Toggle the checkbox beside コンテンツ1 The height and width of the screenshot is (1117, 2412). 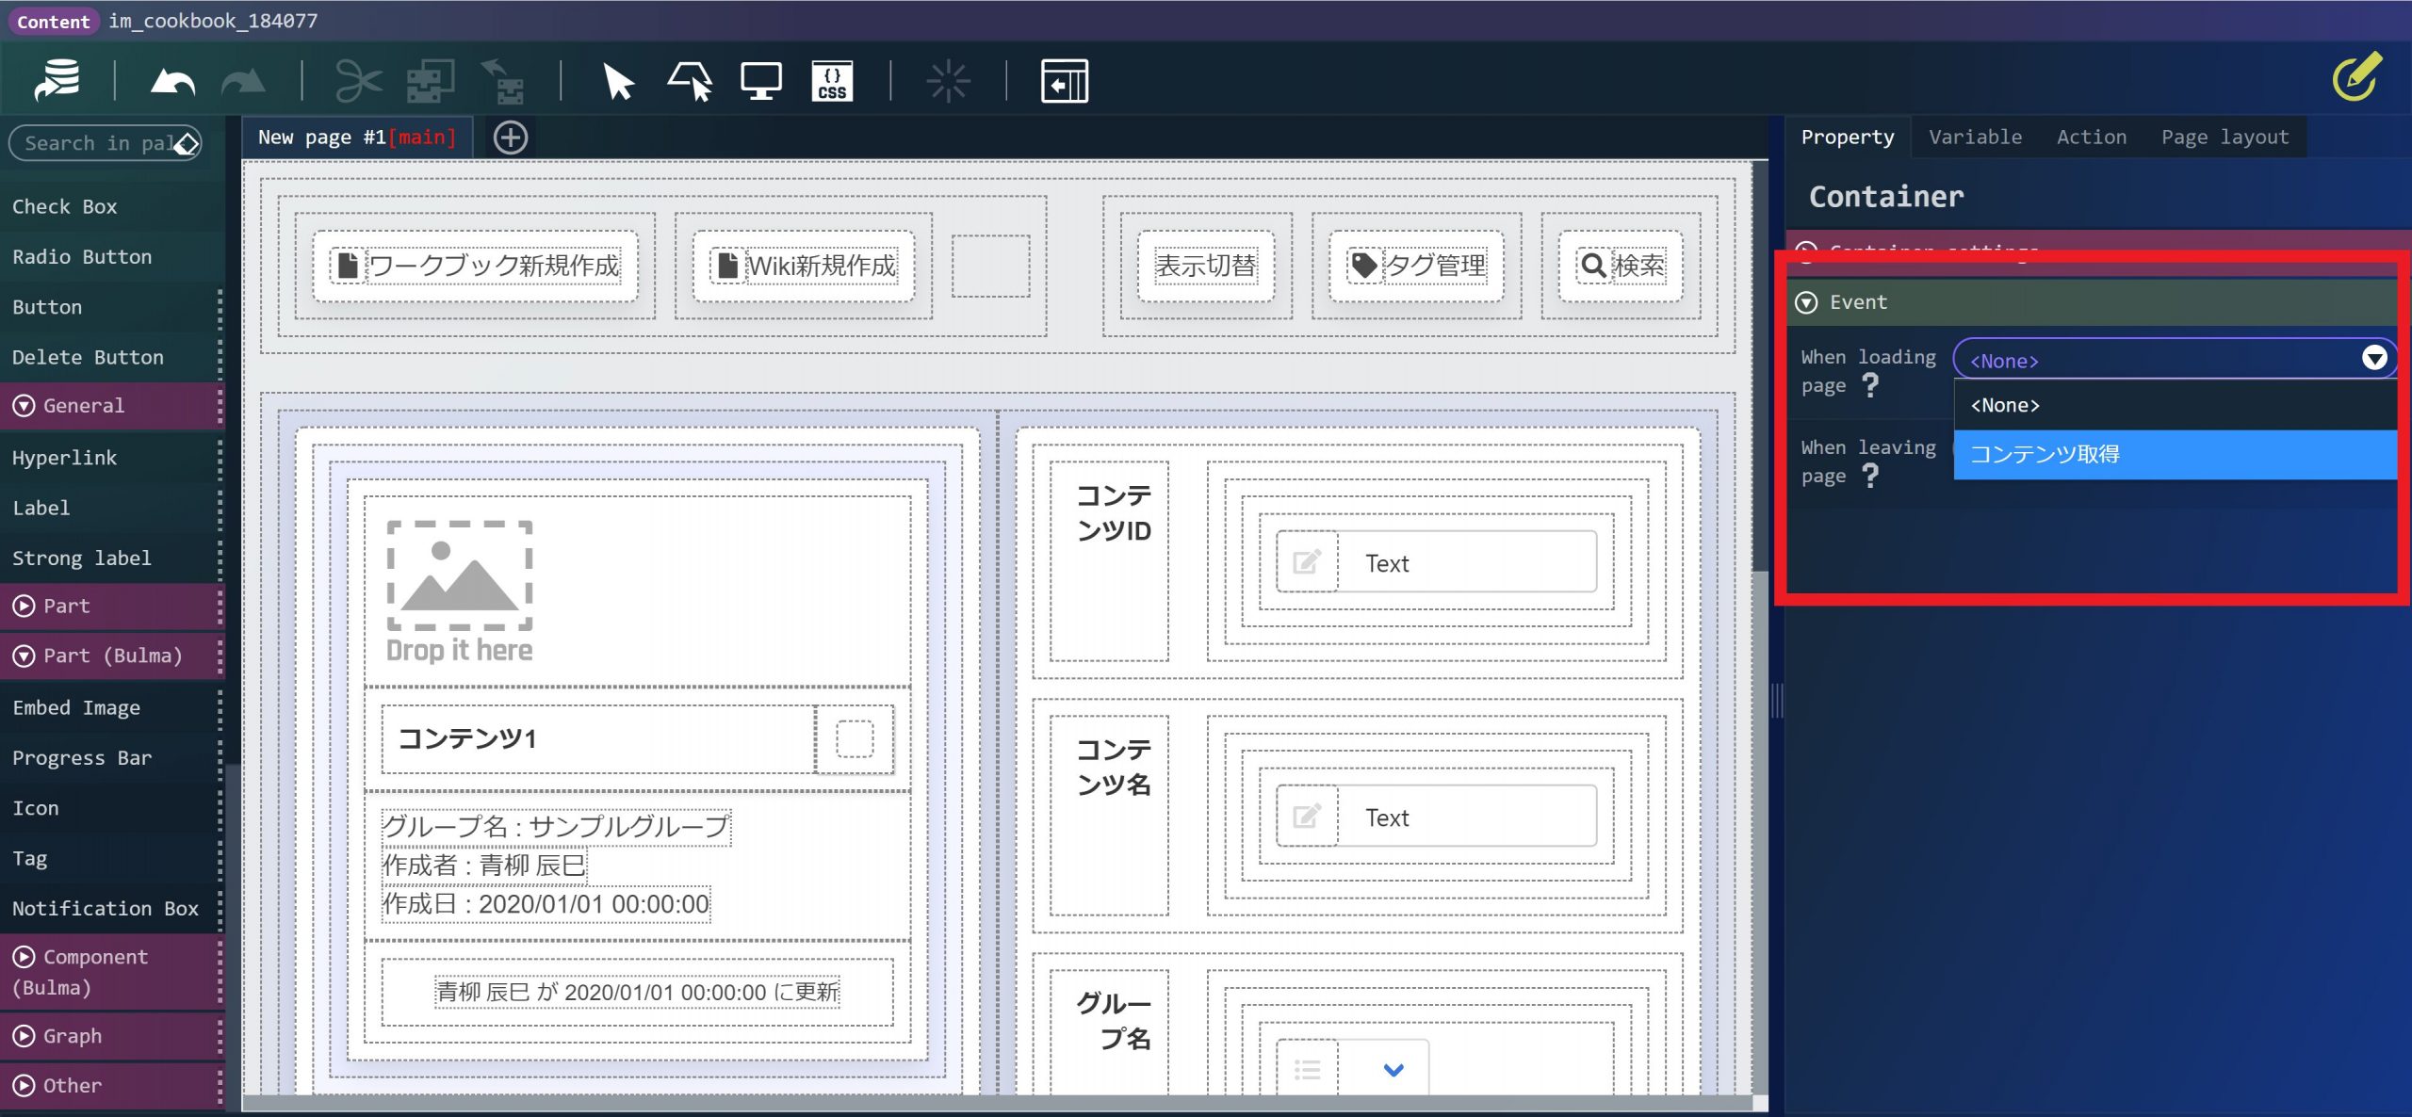(x=855, y=739)
